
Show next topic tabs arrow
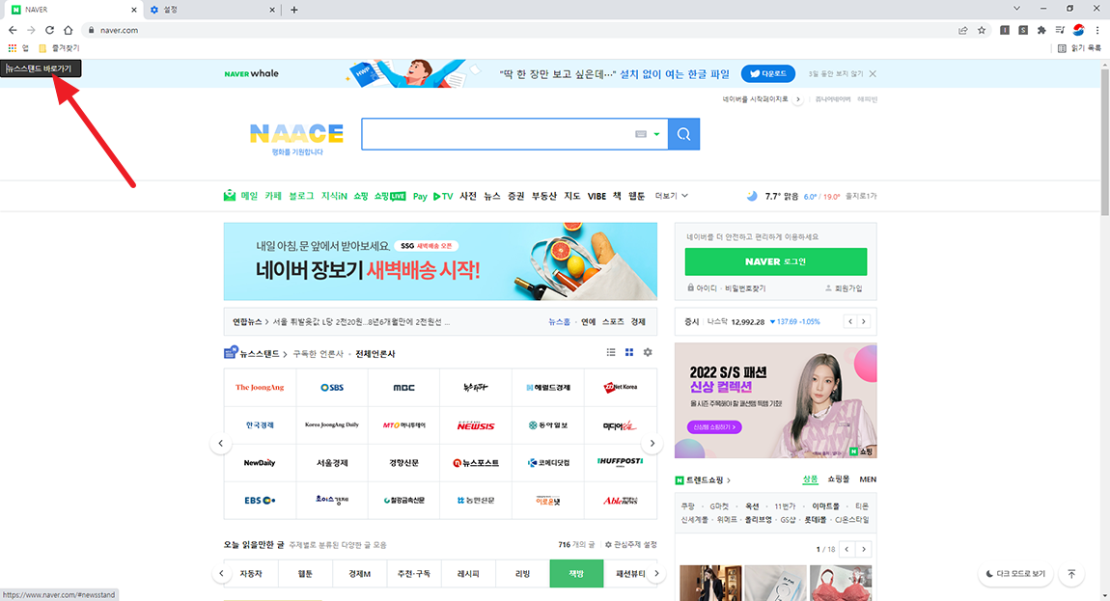tap(656, 573)
